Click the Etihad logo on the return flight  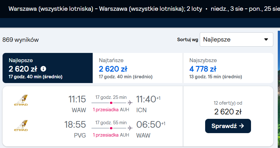coord(21,125)
